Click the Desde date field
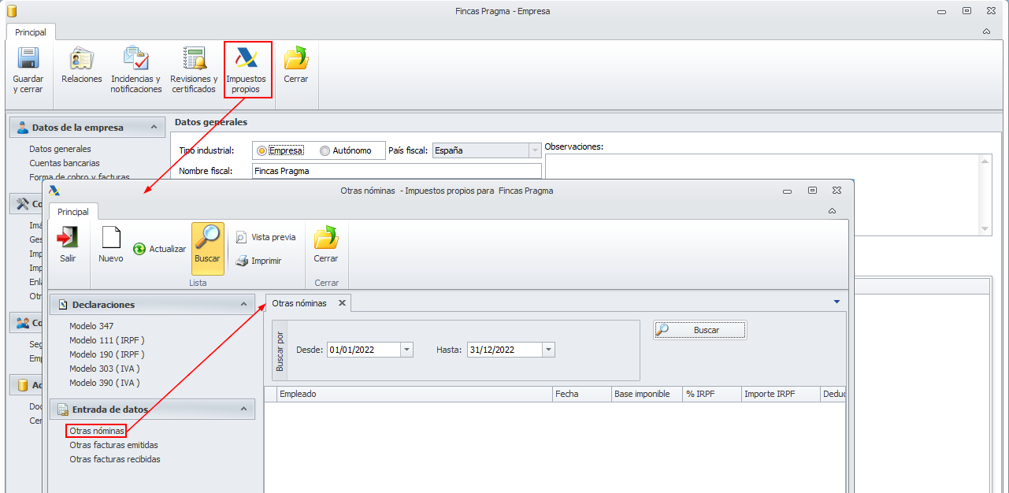 pos(363,350)
